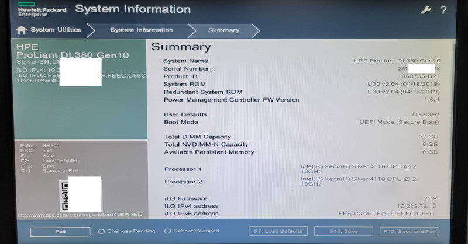Screen dimensions: 468x244
Task: Click Redundant System ROM label
Action: tap(203, 92)
